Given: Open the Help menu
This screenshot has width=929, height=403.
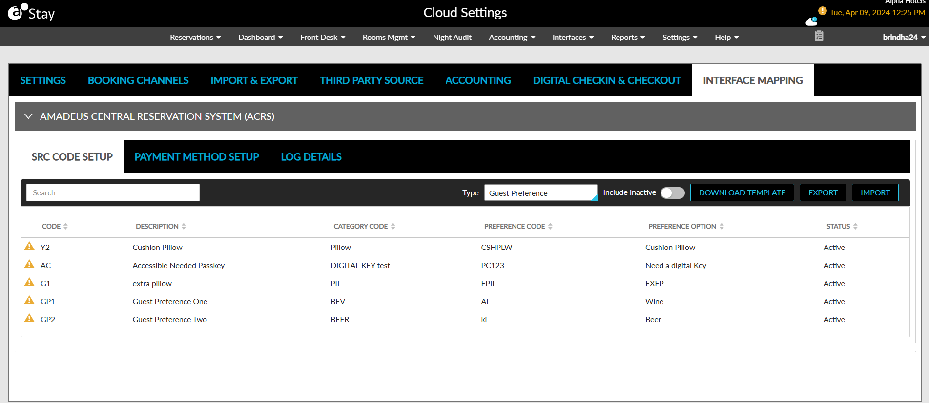Looking at the screenshot, I should (727, 38).
